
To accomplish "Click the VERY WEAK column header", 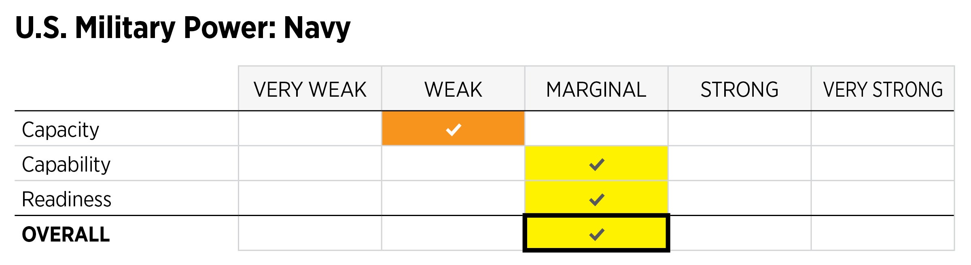I will pos(310,89).
